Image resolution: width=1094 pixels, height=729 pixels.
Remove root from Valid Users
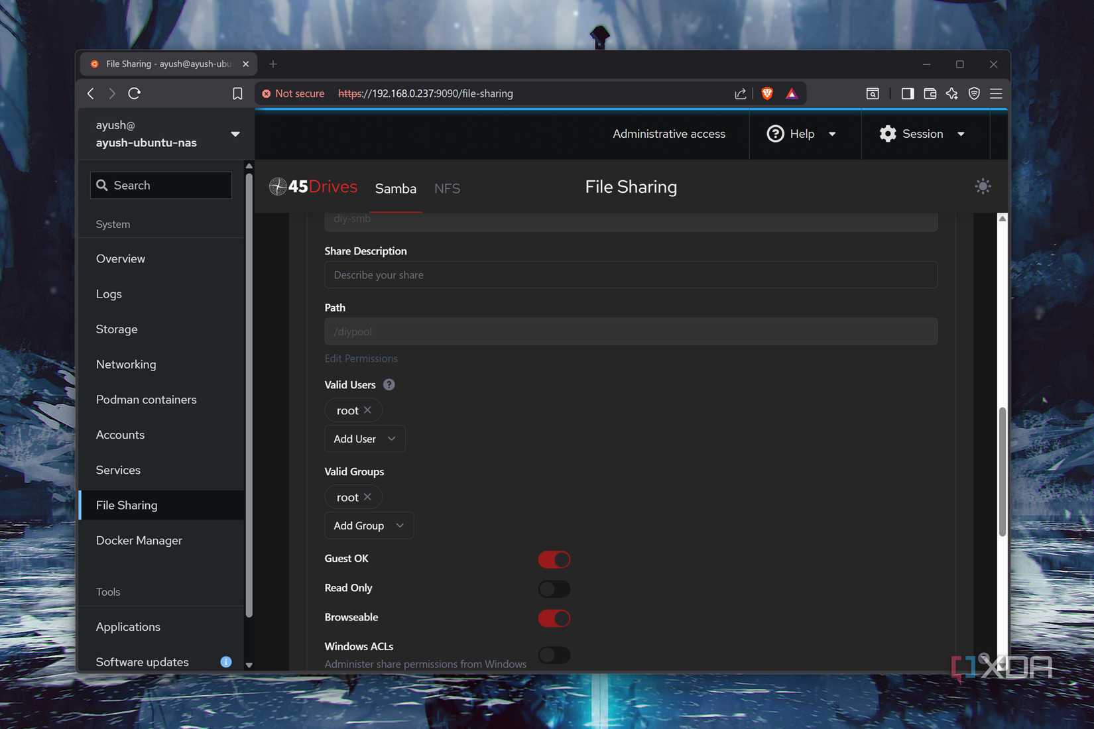(367, 410)
